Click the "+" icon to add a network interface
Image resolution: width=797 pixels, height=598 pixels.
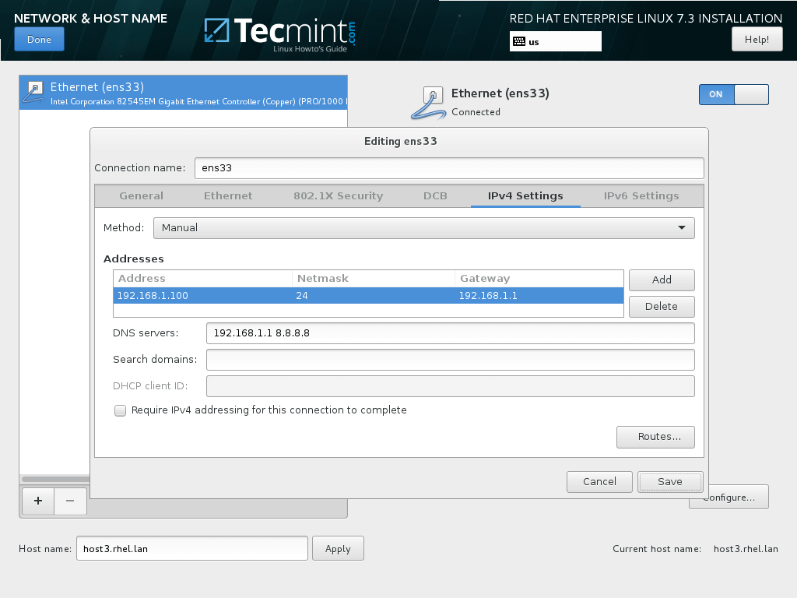[37, 501]
